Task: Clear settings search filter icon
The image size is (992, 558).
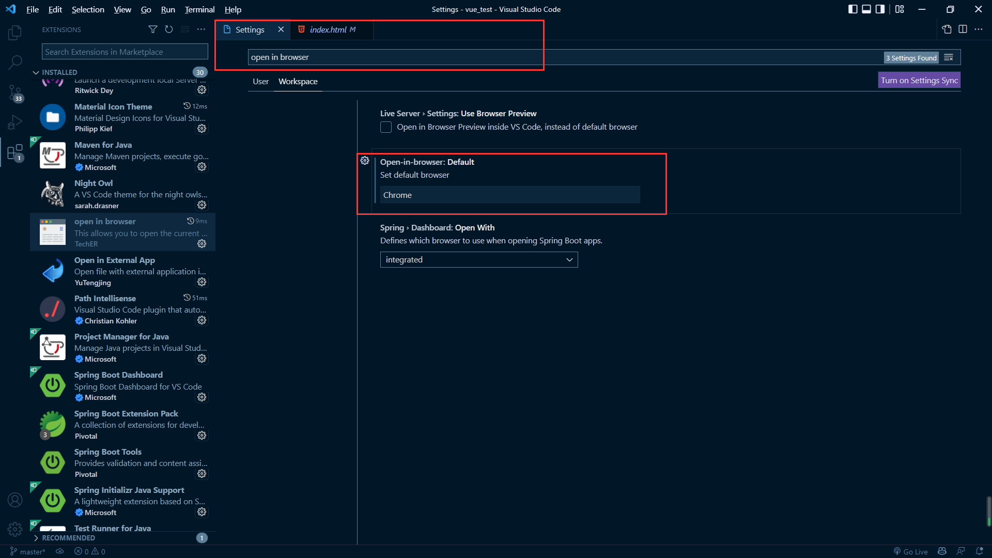Action: click(949, 57)
